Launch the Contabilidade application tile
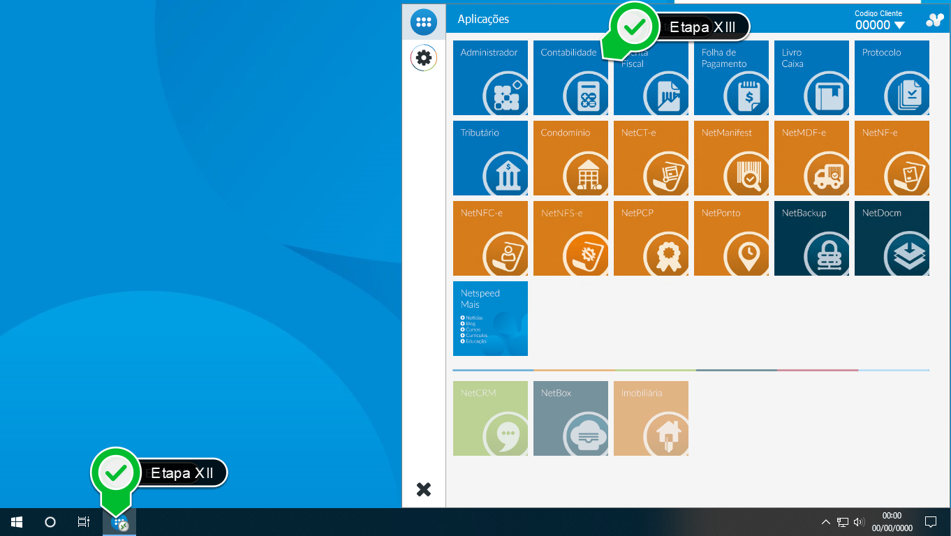This screenshot has height=536, width=951. [x=570, y=77]
